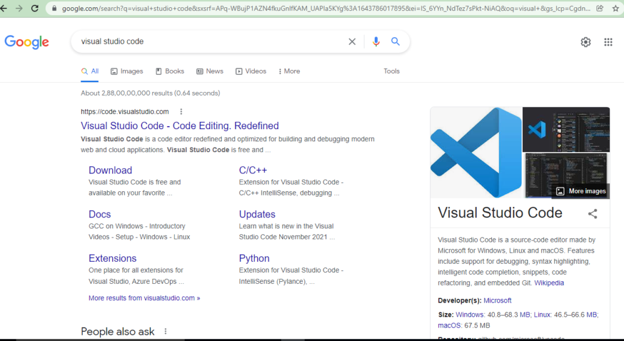624x341 pixels.
Task: Open the dark VS Code logo thumbnail
Action: click(x=566, y=130)
